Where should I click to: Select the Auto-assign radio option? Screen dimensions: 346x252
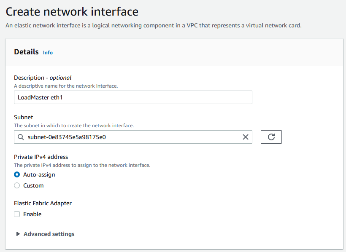[x=17, y=174]
